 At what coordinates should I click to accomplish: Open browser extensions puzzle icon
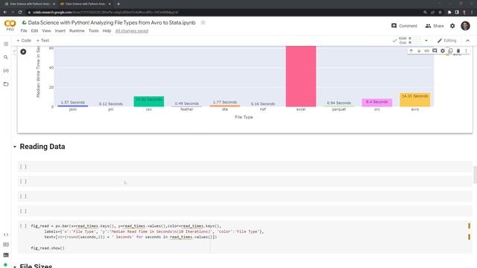pos(449,12)
